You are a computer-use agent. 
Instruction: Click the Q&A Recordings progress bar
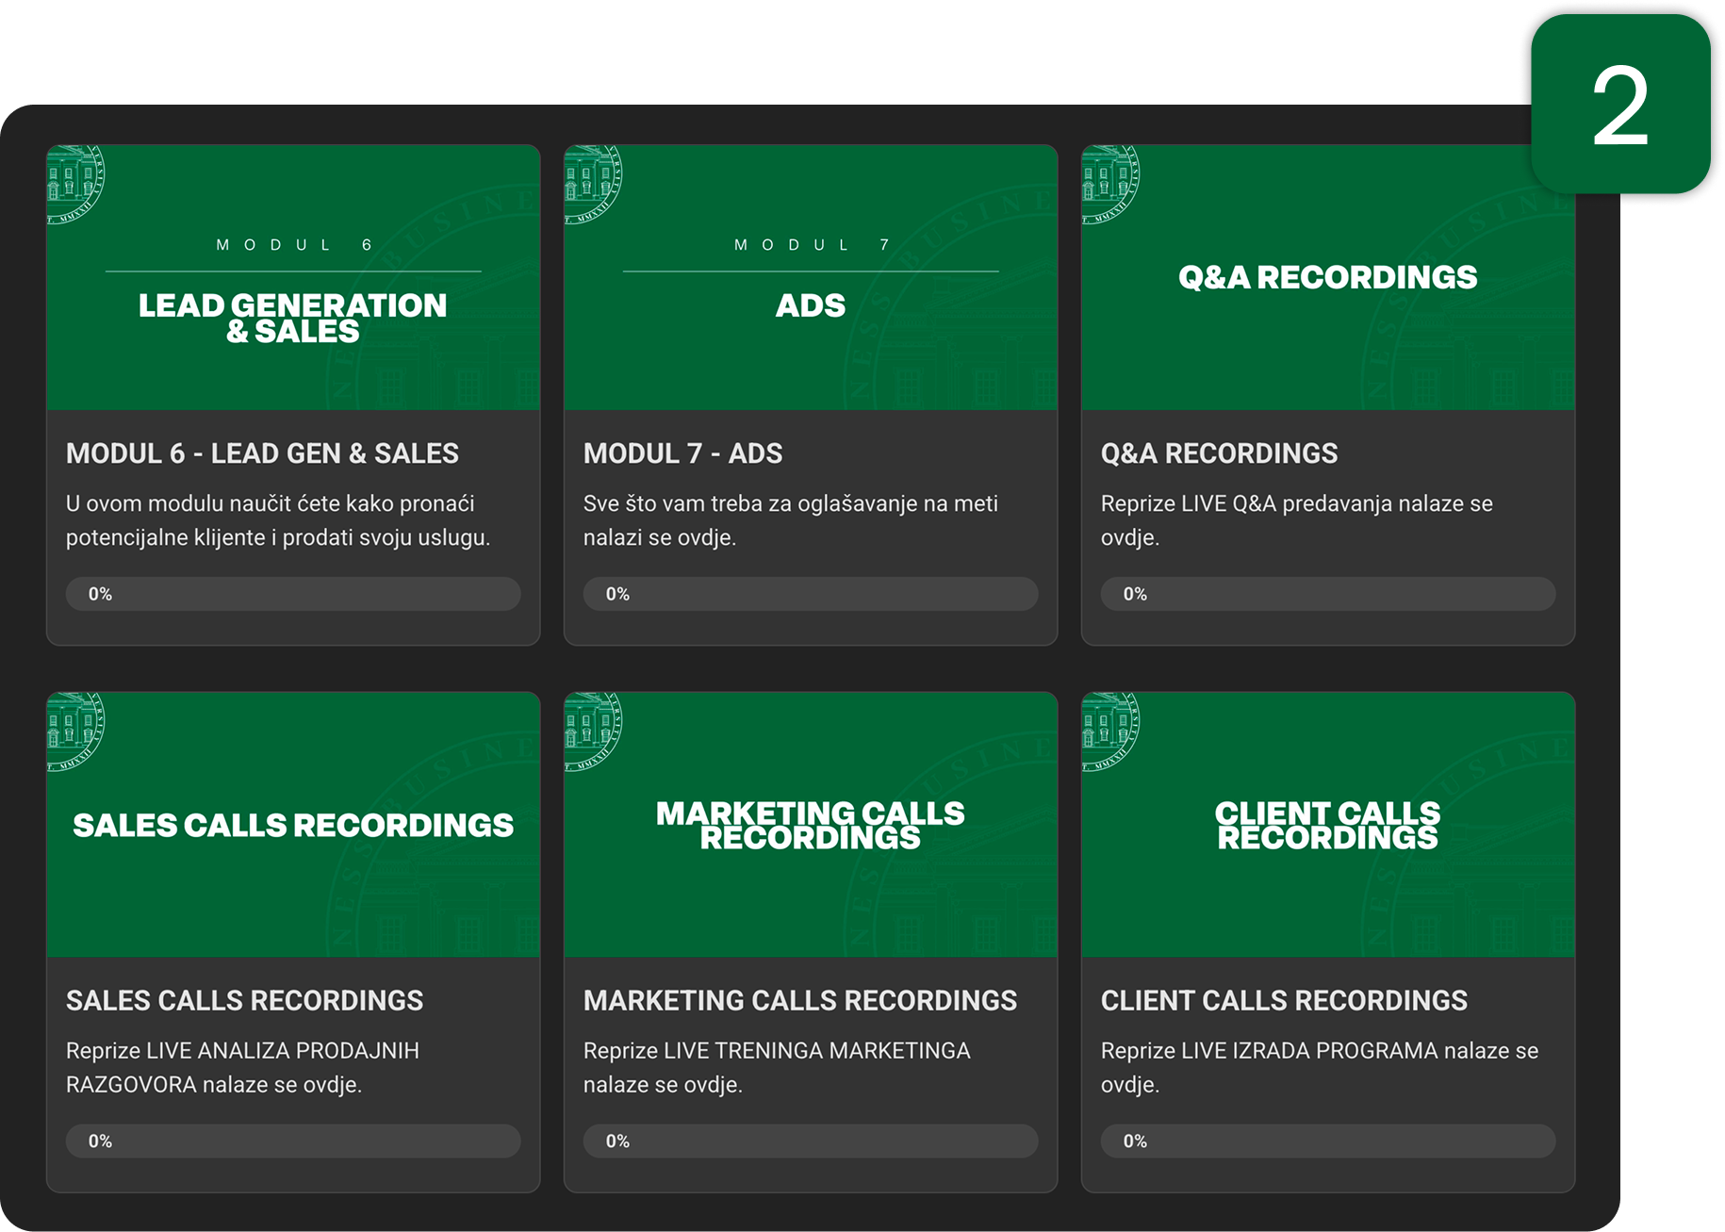[1328, 594]
